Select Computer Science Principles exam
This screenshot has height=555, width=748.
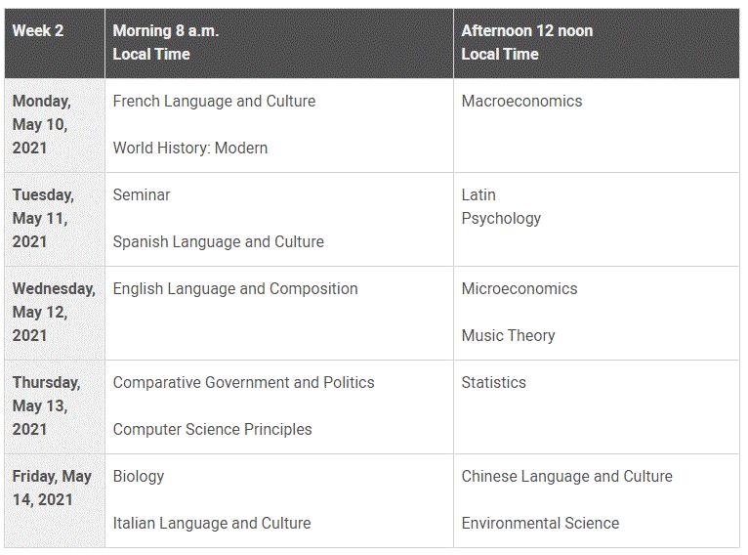[x=212, y=429]
